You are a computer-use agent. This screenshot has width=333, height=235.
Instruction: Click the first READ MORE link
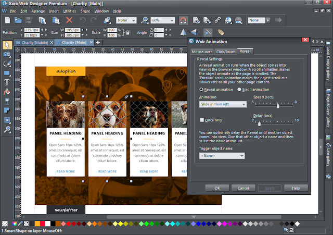click(x=66, y=171)
